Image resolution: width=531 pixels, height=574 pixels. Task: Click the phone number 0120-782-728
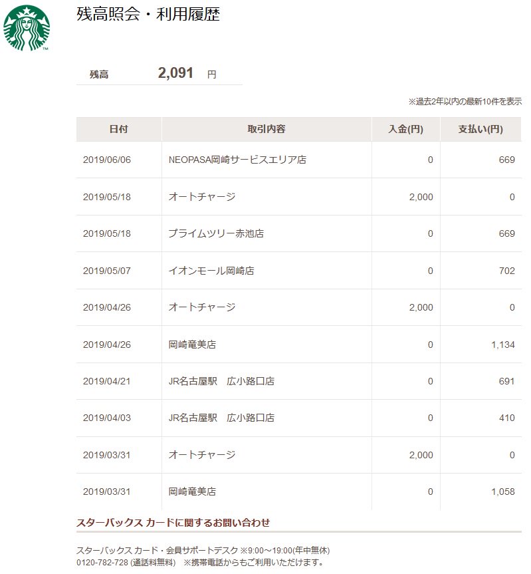click(102, 563)
